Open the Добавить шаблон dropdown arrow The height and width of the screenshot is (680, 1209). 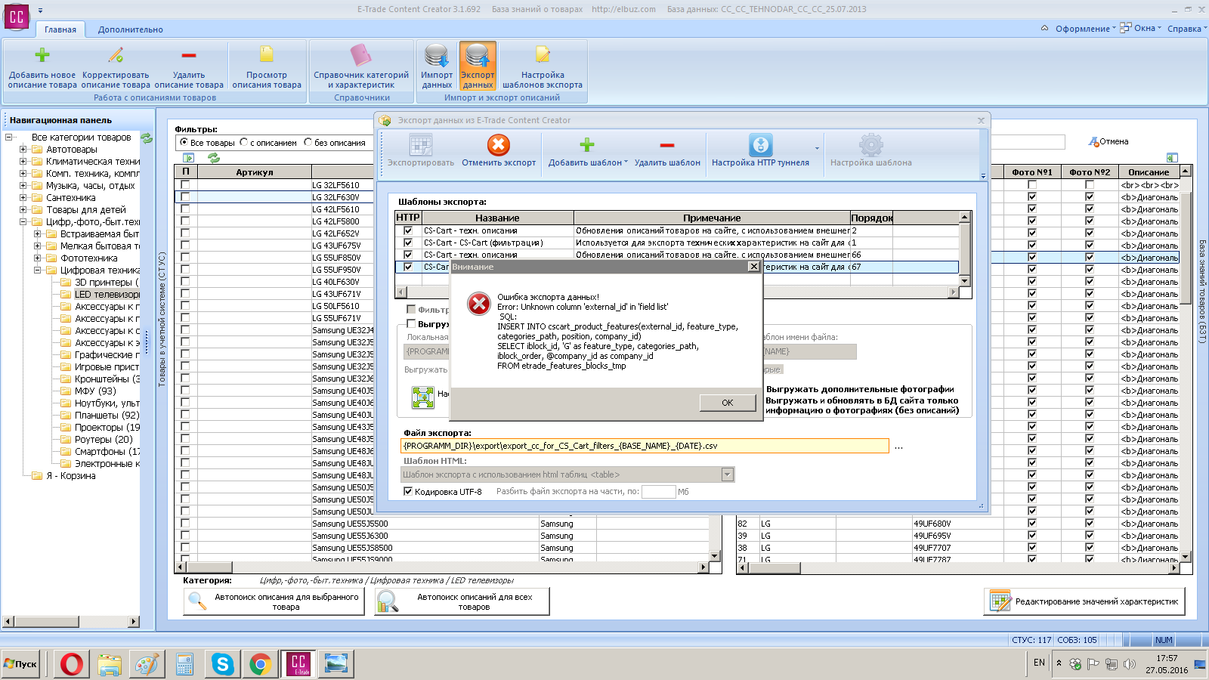(x=626, y=162)
